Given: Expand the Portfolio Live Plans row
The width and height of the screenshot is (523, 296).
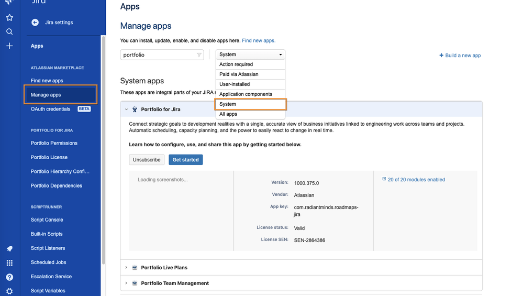Looking at the screenshot, I should click(x=126, y=268).
